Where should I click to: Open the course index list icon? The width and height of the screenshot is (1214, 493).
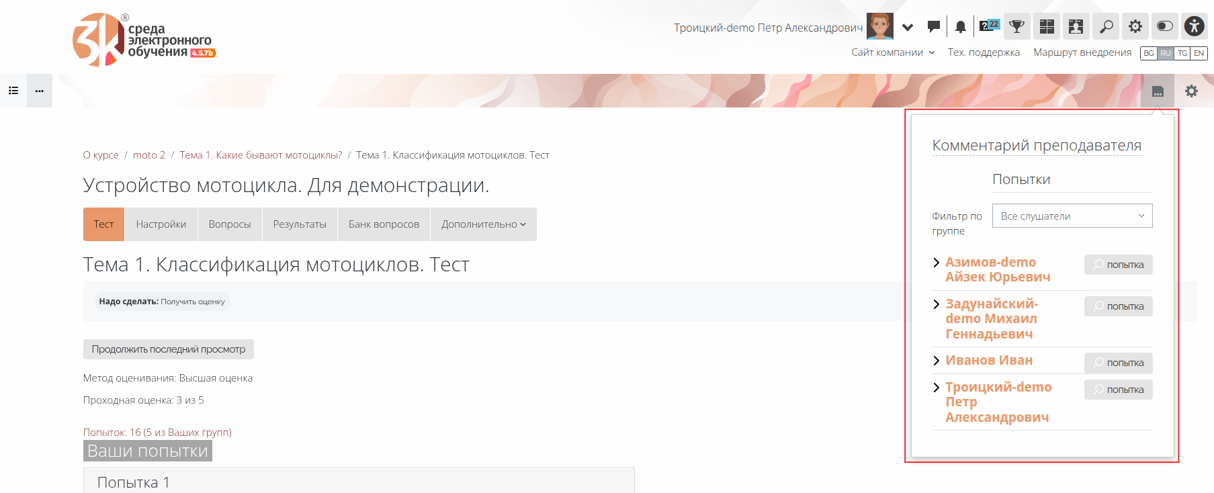pyautogui.click(x=13, y=91)
